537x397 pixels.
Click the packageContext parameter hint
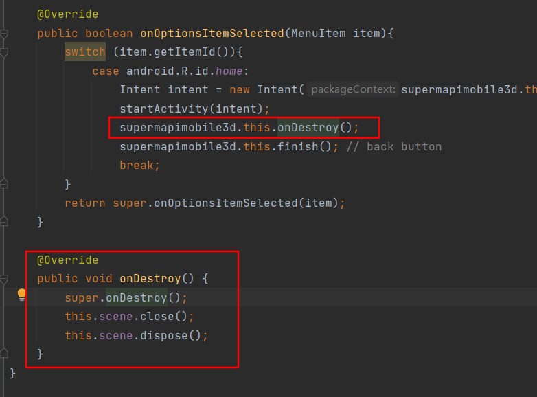point(353,89)
